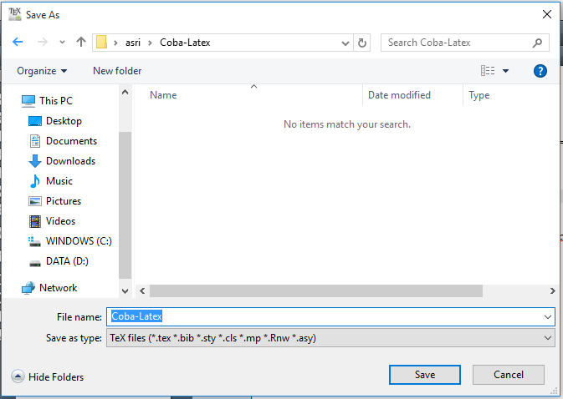Viewport: 563px width, 399px height.
Task: Select Network in navigation pane
Action: tap(49, 288)
